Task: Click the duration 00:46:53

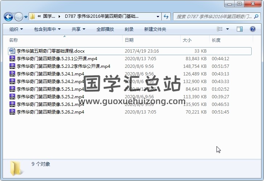Action: [220, 104]
